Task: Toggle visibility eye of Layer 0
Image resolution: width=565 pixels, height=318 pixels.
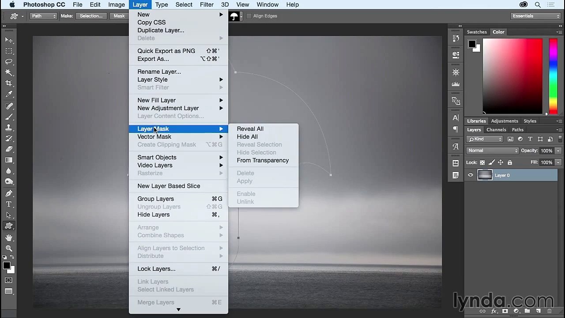Action: (x=471, y=175)
